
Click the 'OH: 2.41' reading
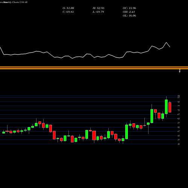pyautogui.click(x=129, y=12)
